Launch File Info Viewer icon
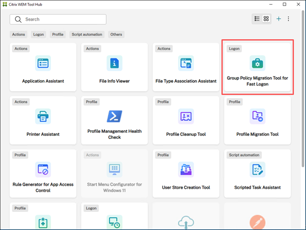Image resolution: width=306 pixels, height=230 pixels. 115,63
